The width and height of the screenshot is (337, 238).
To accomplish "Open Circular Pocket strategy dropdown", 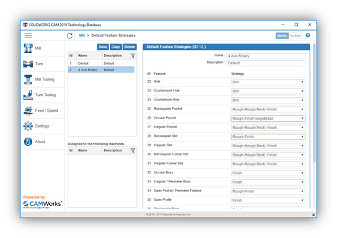I will pyautogui.click(x=268, y=119).
